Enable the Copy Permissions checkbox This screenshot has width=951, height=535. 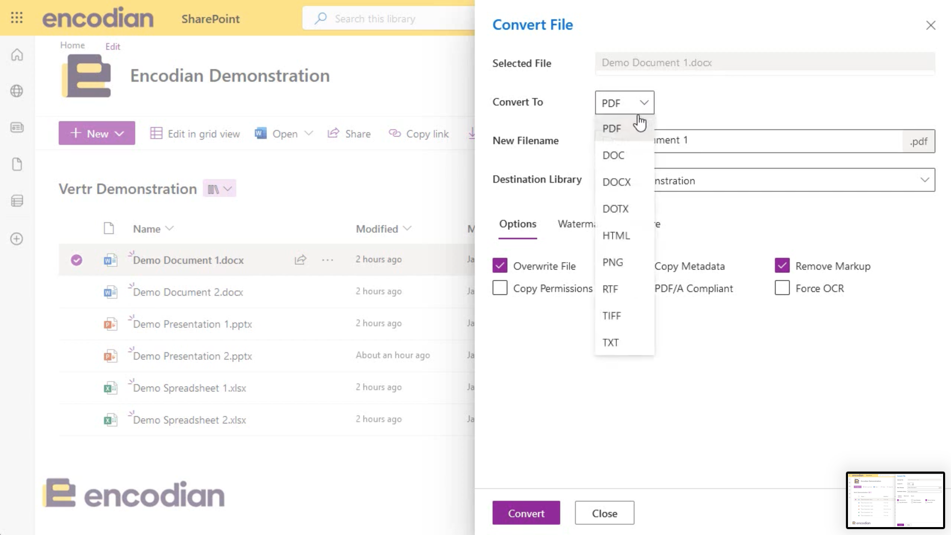[x=500, y=288]
